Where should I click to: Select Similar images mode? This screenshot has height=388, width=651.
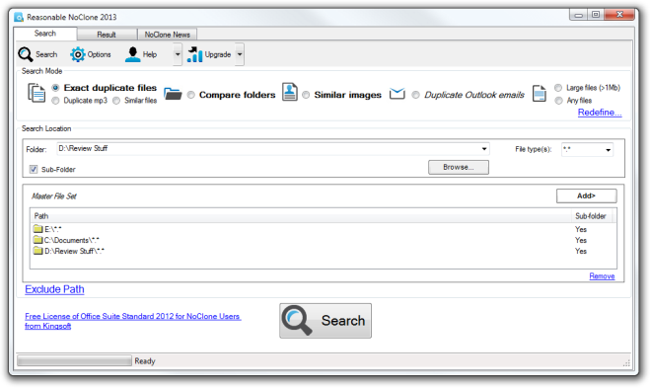coord(306,95)
